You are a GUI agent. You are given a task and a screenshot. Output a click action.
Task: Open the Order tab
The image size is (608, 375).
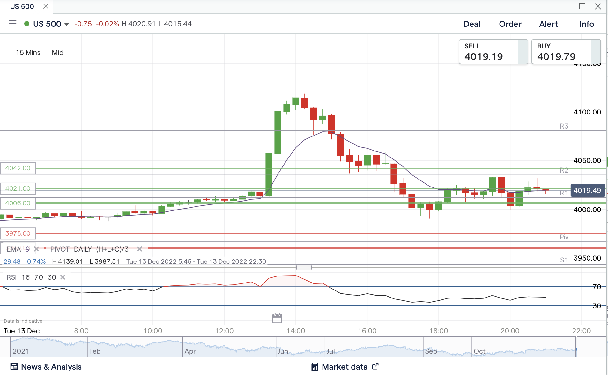tap(510, 24)
